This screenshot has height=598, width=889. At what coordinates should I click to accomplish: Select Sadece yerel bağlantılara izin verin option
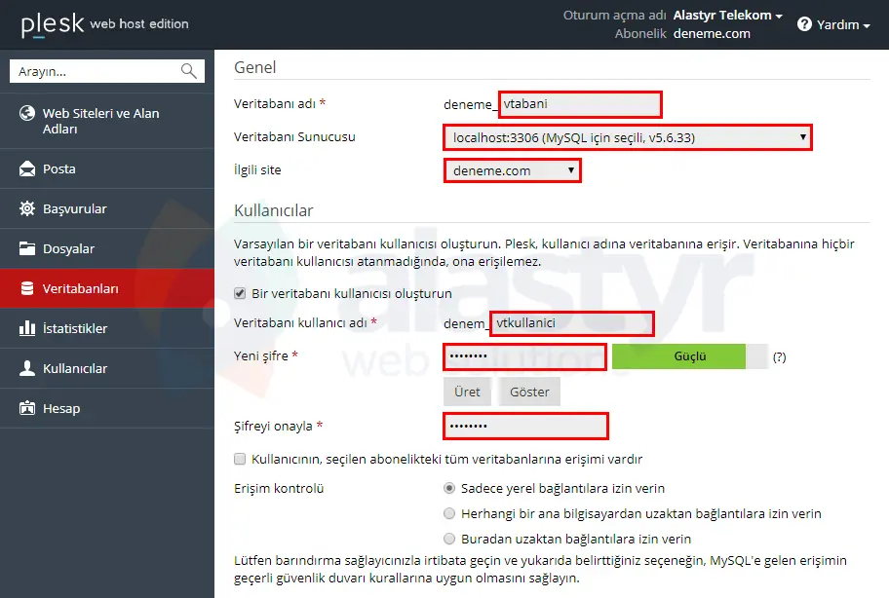pos(449,488)
